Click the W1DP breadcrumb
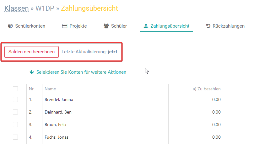The image size is (254, 144). [45, 8]
